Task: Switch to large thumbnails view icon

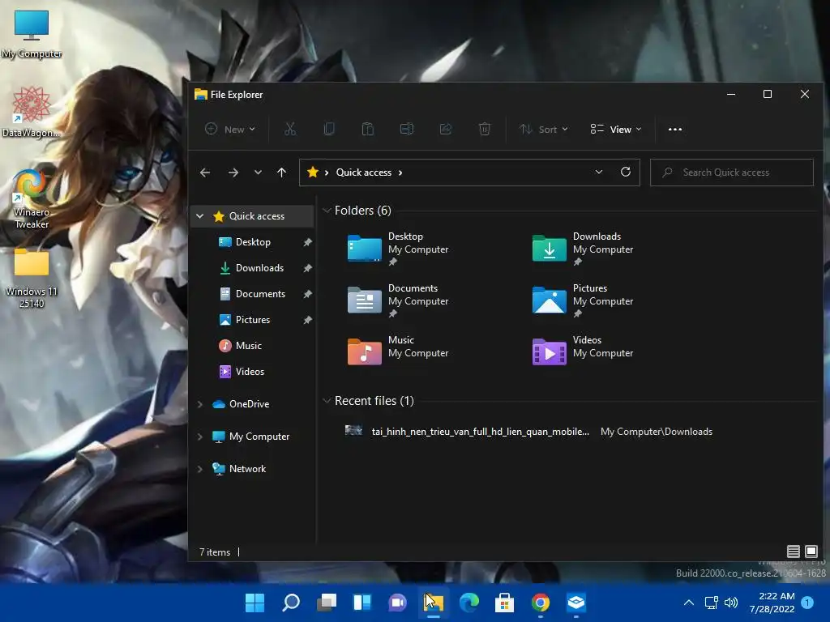Action: [x=811, y=552]
